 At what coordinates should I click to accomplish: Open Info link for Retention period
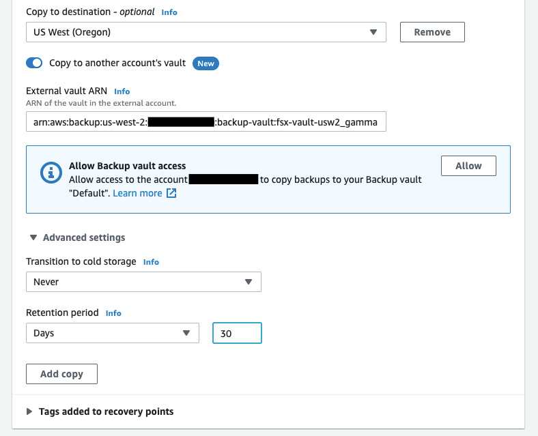click(x=113, y=313)
